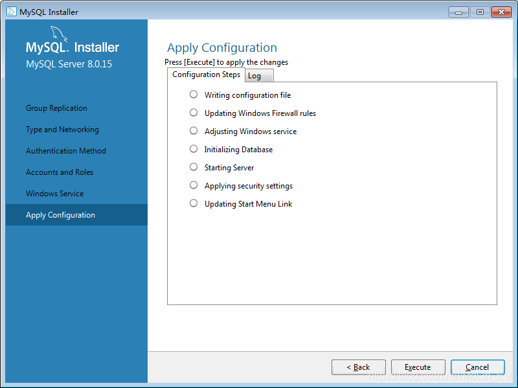Select Apply Configuration in sidebar
This screenshot has height=388, width=518.
[x=76, y=215]
